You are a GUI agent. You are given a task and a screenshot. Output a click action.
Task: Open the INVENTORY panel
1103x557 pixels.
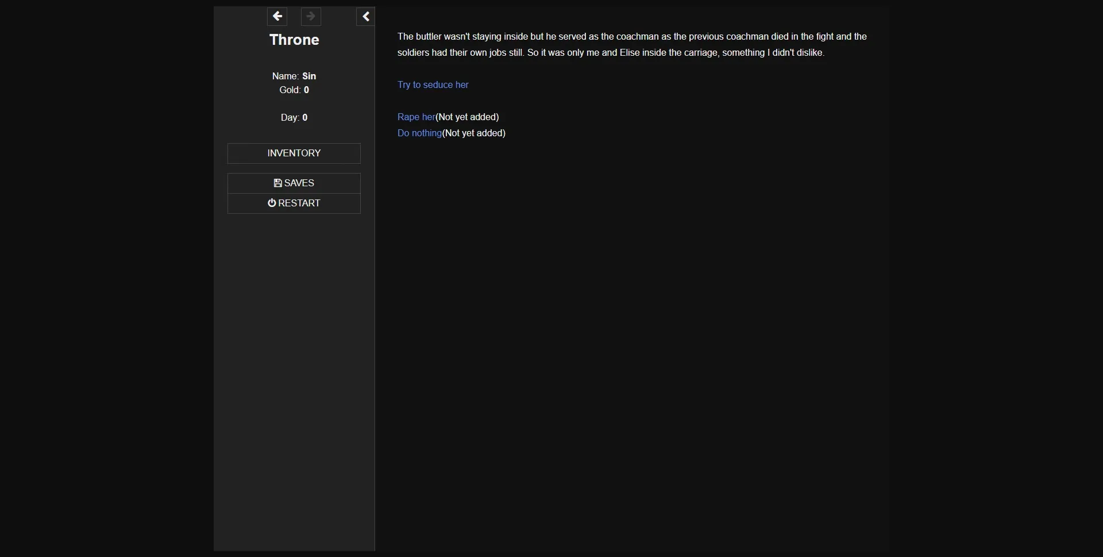[x=294, y=153]
